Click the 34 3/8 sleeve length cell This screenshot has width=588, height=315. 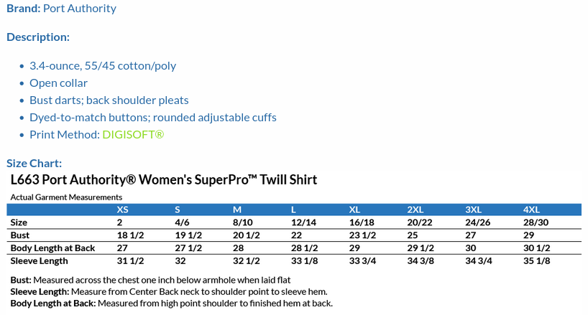421,261
